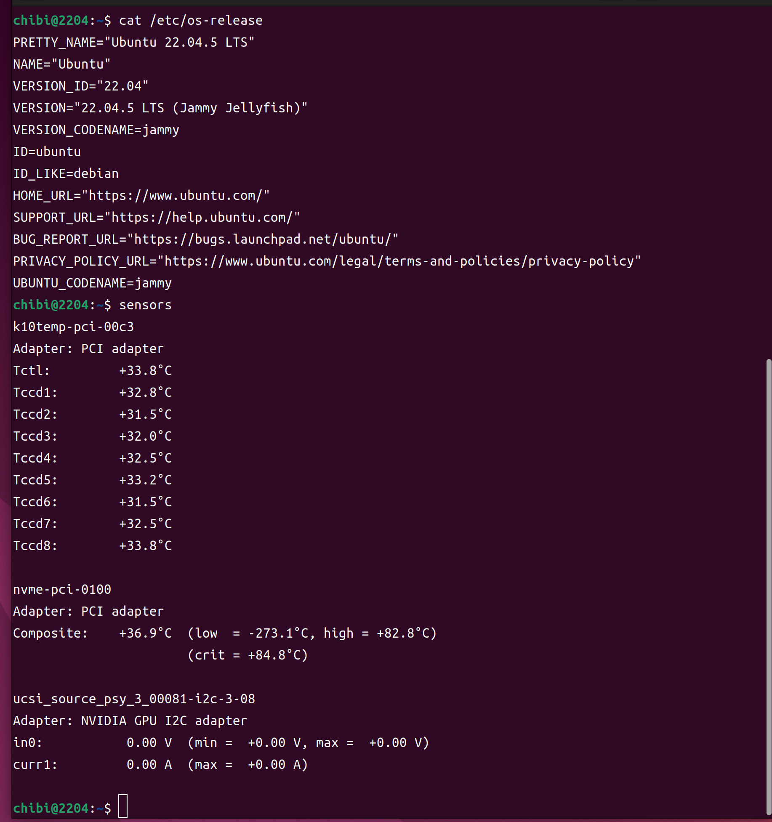Click the PRETTY_NAME Ubuntu 22.04.5 LTS line
772x822 pixels.
coord(134,43)
